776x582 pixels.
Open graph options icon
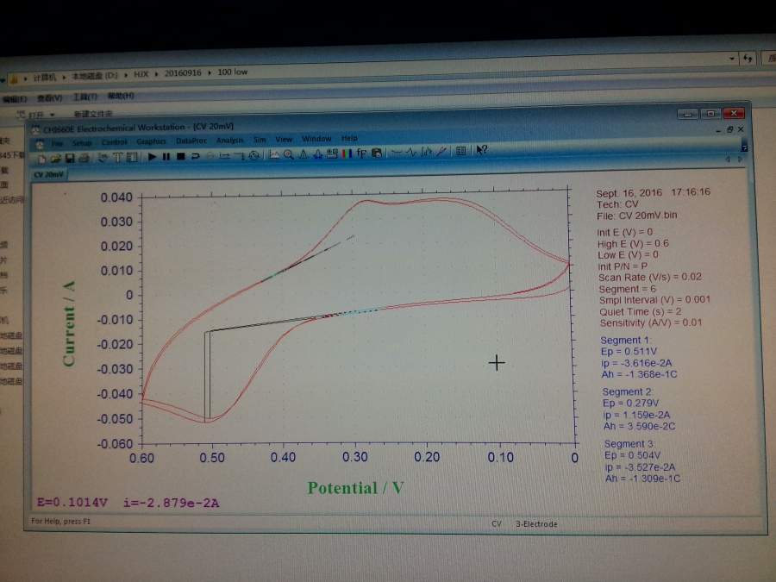332,154
